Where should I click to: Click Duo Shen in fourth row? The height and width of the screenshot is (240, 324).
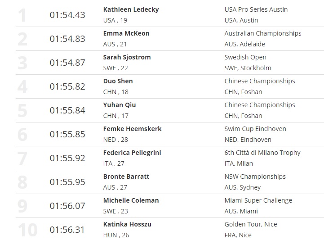click(118, 81)
